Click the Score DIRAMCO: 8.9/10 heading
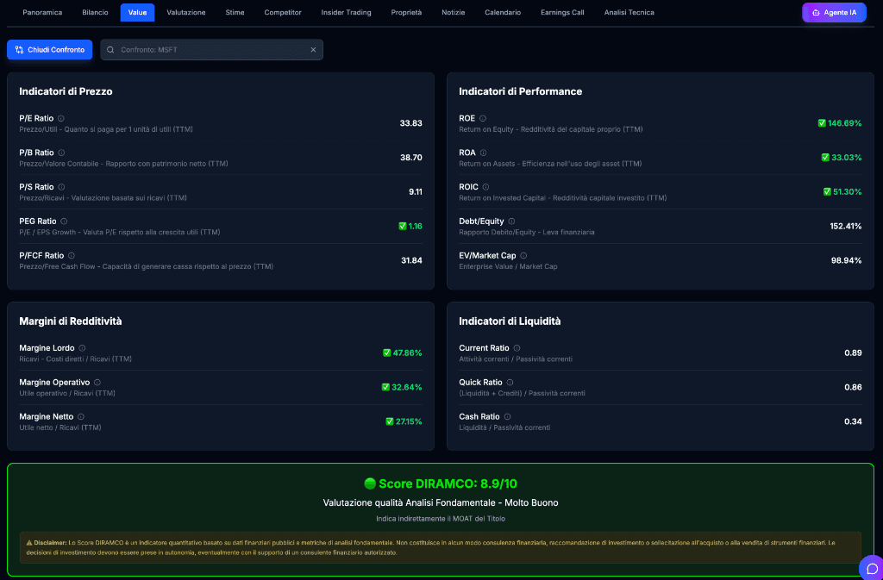Image resolution: width=883 pixels, height=580 pixels. 441,483
